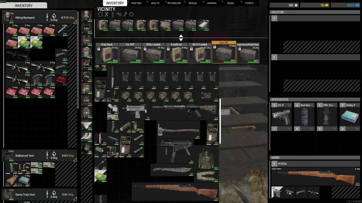Open the Manual tab
This screenshot has height=203, width=362.
coord(193,3)
